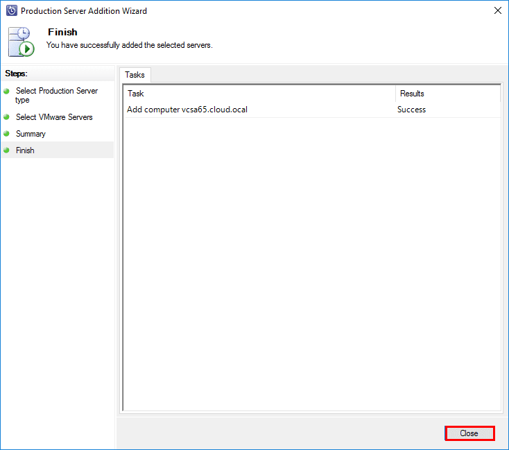Select the Finish step in the Steps list
The image size is (509, 450).
[25, 150]
